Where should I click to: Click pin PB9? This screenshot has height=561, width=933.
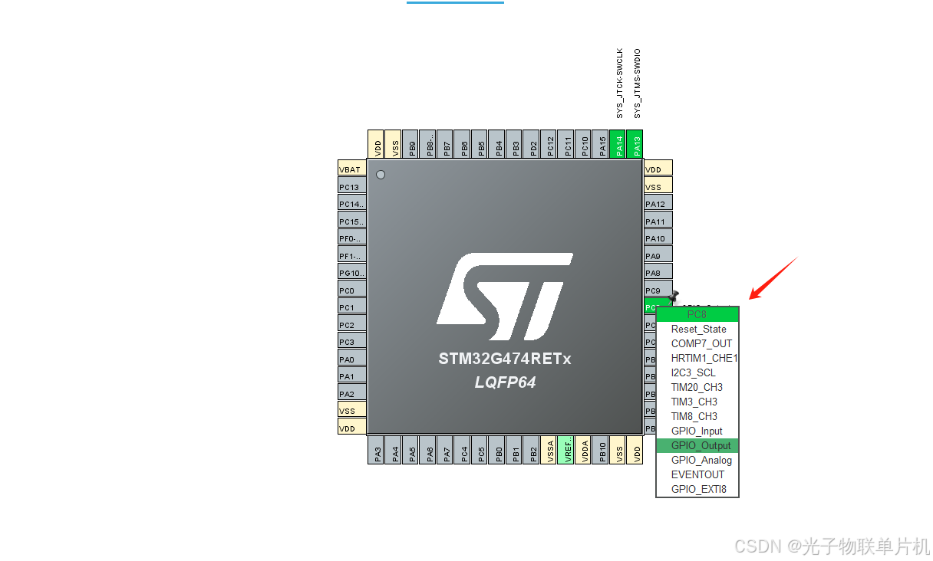pos(411,144)
